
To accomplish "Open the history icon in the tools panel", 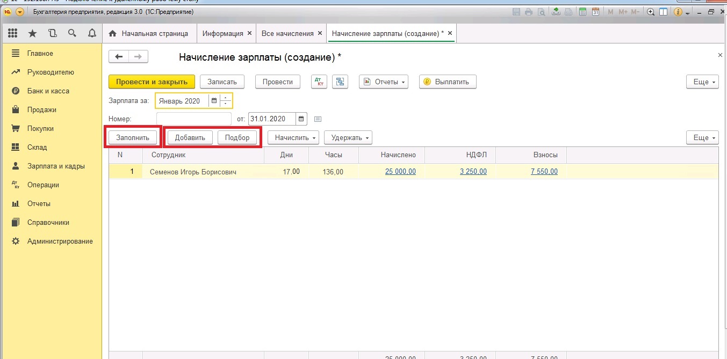I will (52, 33).
